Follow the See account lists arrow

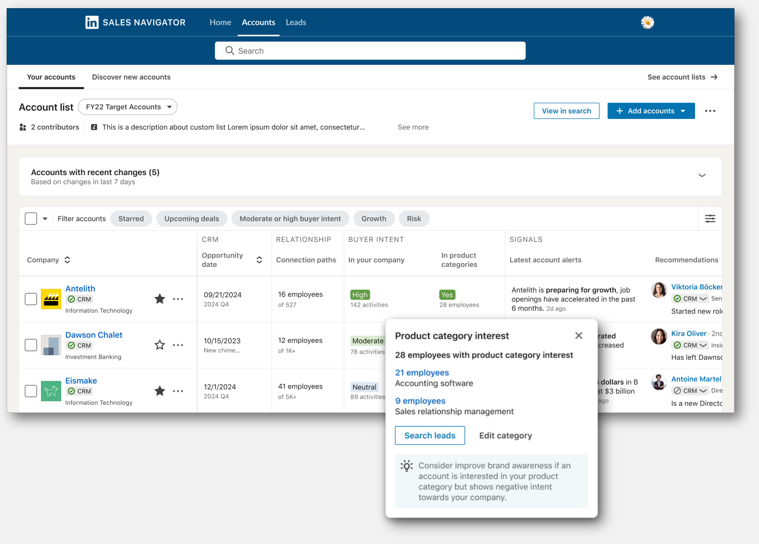click(x=714, y=77)
